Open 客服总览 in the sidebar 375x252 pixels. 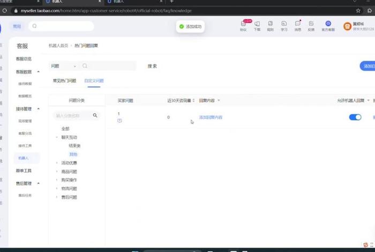(24, 59)
